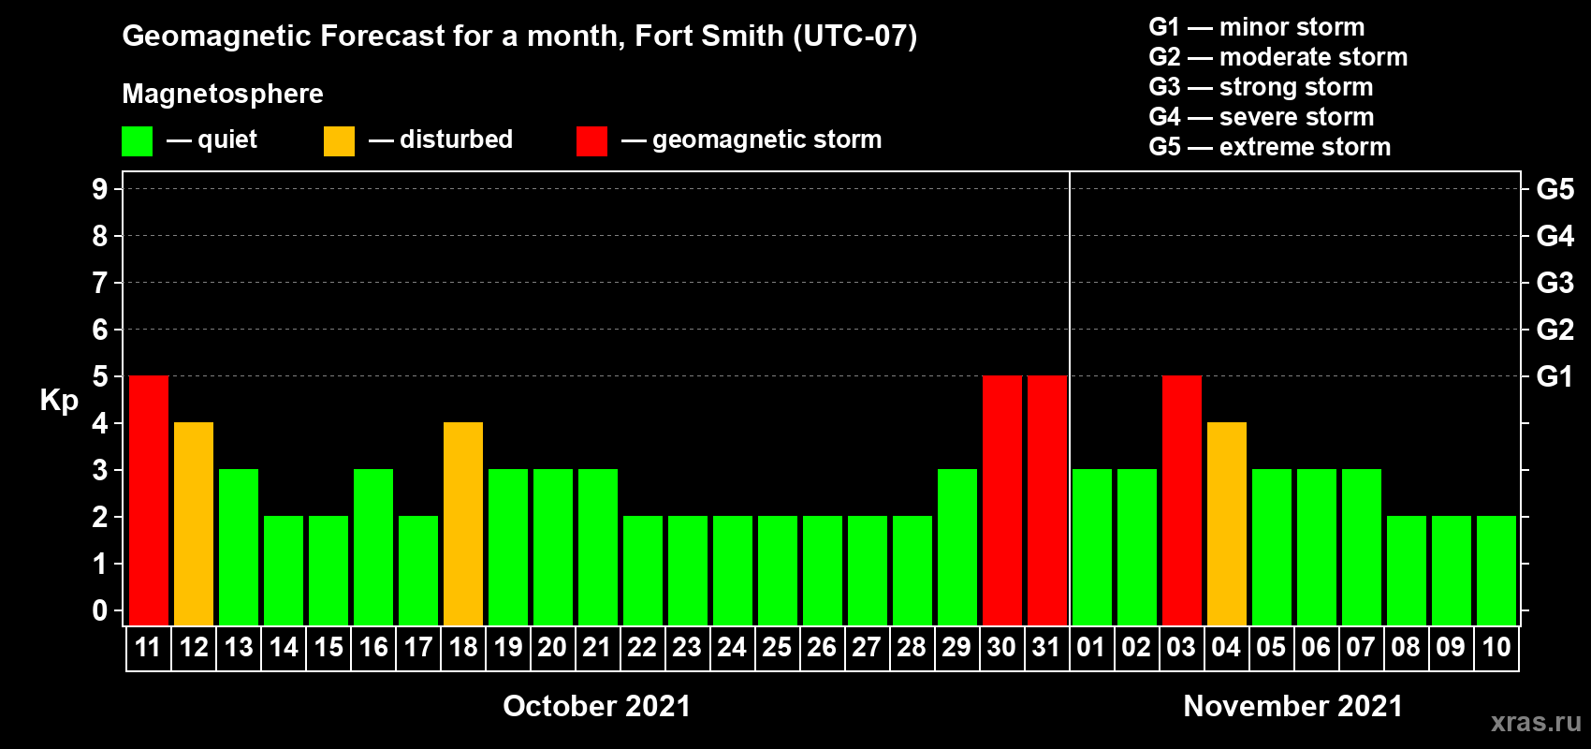Image resolution: width=1591 pixels, height=749 pixels.
Task: Click the 'geomagnetic storm' legend text
Action: [x=767, y=140]
